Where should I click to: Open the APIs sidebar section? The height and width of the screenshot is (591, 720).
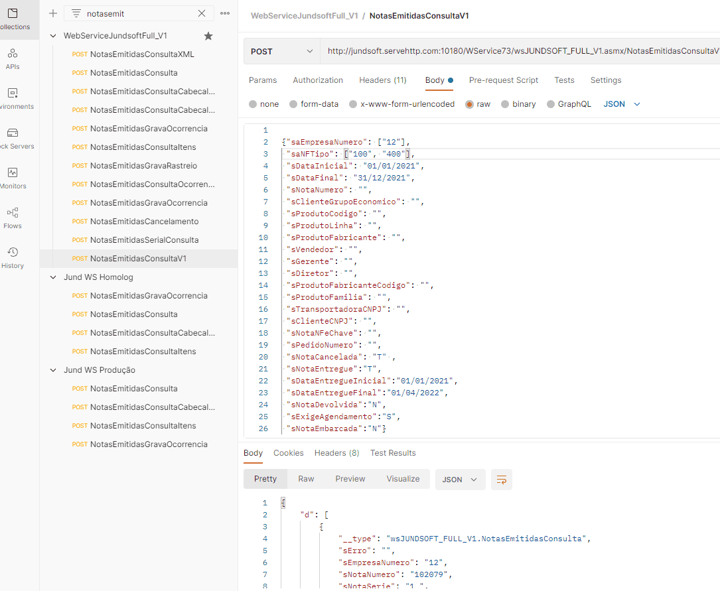pyautogui.click(x=13, y=58)
